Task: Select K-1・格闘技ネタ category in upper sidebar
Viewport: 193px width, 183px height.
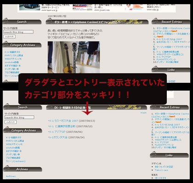Action: pos(12,52)
